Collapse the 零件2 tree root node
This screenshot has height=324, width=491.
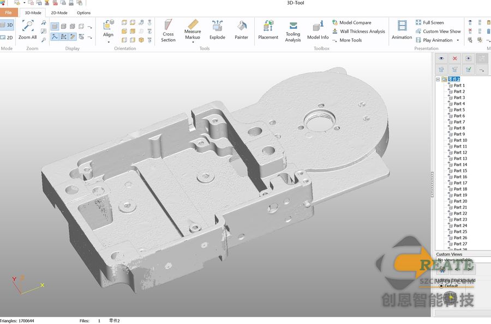pos(438,80)
